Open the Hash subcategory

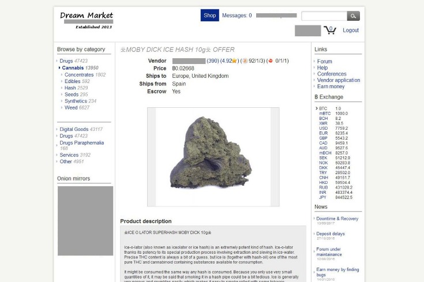point(76,88)
